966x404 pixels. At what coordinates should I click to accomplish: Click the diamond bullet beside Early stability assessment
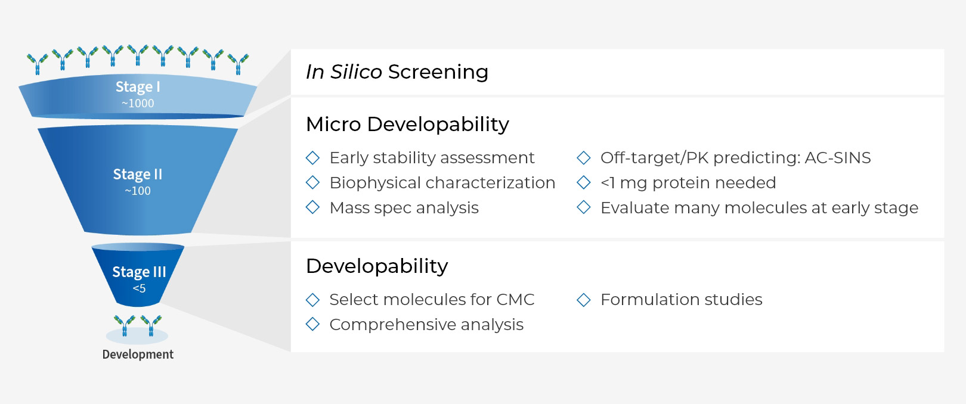[312, 158]
